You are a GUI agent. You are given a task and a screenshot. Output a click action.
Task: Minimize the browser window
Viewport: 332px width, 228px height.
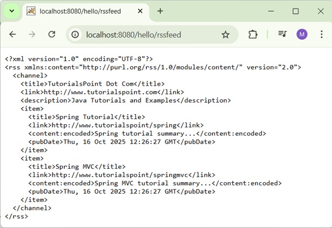click(271, 11)
